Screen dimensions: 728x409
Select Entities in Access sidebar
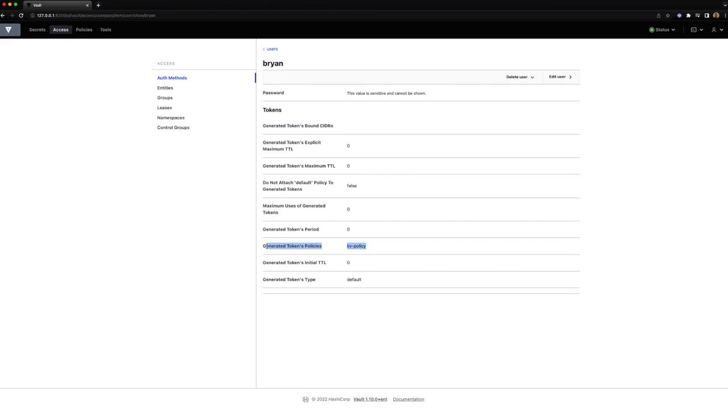coord(165,88)
